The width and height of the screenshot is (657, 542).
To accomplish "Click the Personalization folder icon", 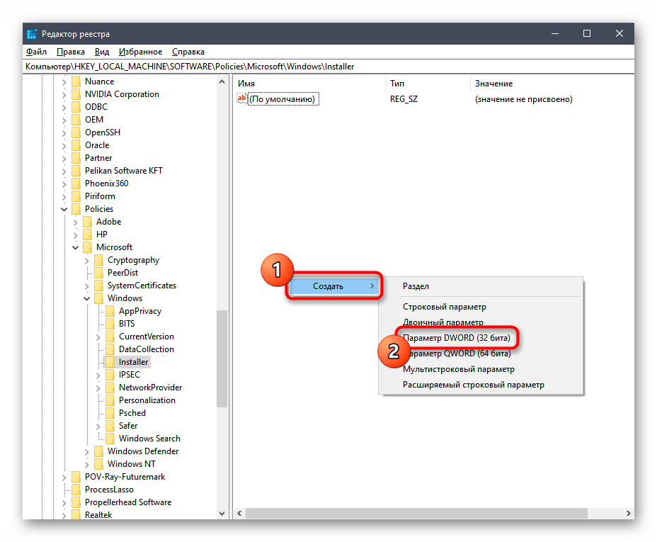I will click(x=110, y=400).
